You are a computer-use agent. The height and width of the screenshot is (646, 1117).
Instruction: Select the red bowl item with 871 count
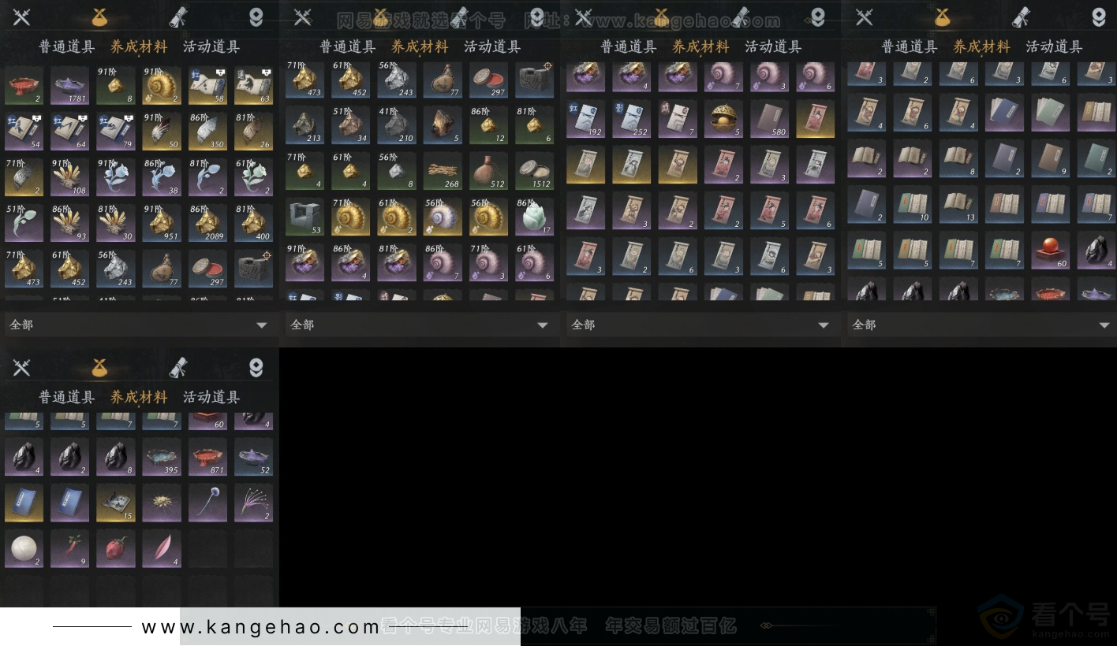(207, 457)
